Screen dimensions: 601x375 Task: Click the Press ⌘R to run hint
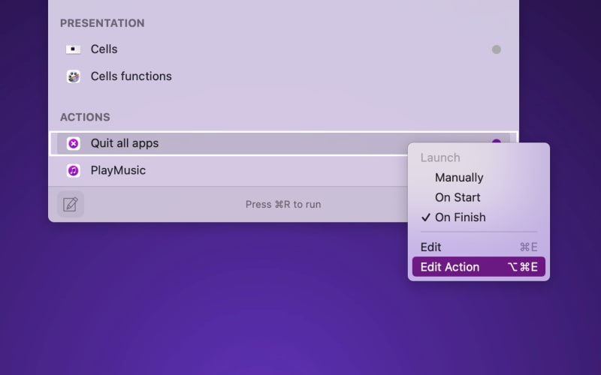tap(283, 204)
